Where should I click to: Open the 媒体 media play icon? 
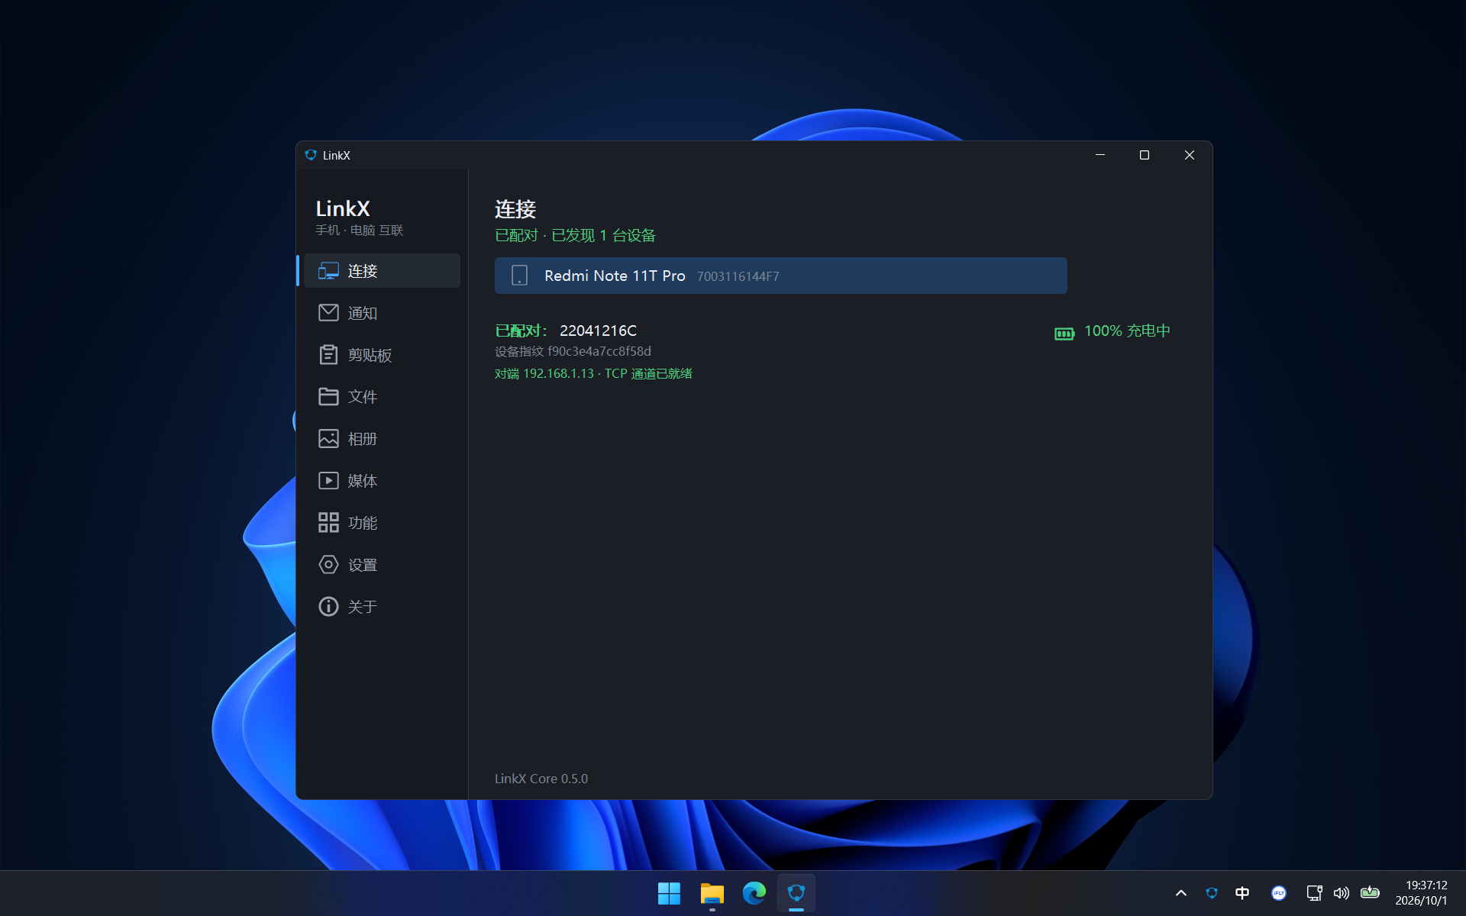point(328,481)
